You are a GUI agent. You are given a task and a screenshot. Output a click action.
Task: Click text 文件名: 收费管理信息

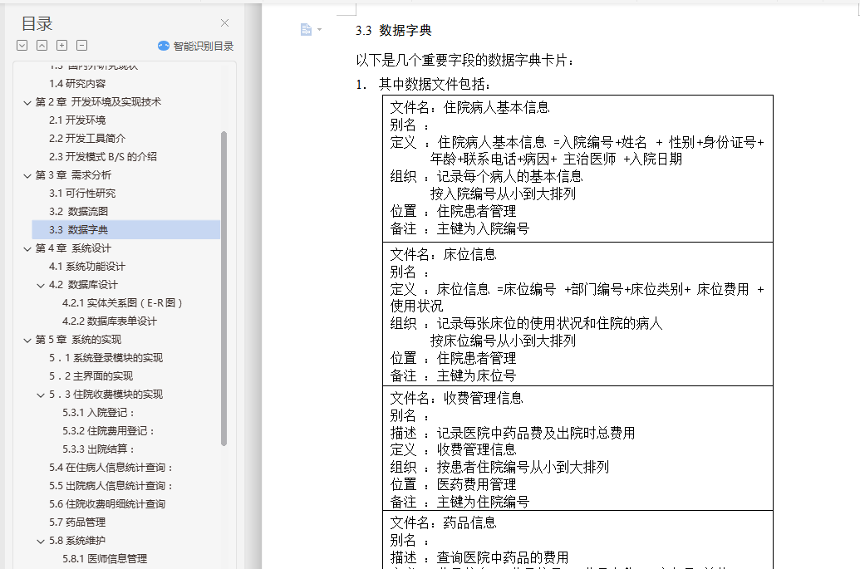pos(456,398)
